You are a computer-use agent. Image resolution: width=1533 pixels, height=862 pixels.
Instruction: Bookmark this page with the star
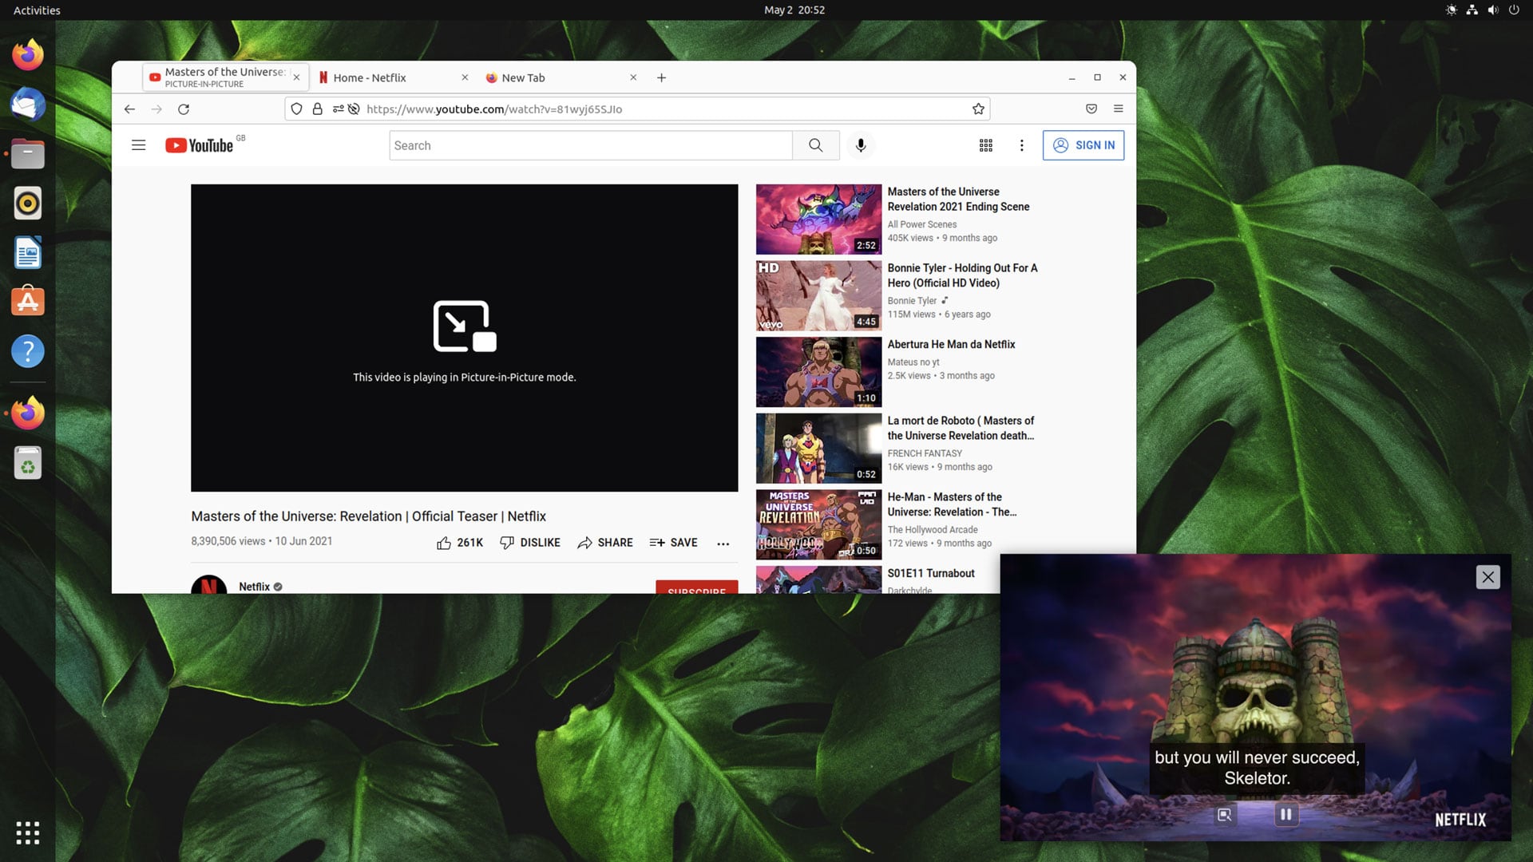click(978, 109)
